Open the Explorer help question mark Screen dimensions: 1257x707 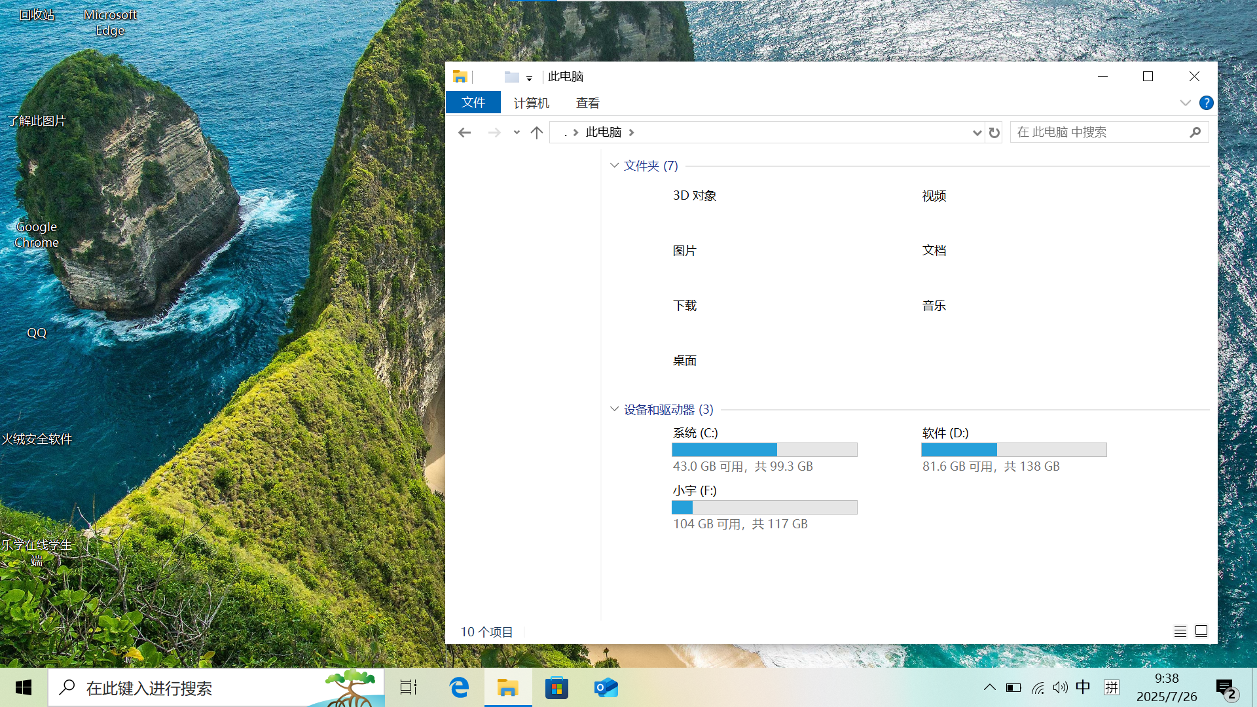pyautogui.click(x=1206, y=103)
